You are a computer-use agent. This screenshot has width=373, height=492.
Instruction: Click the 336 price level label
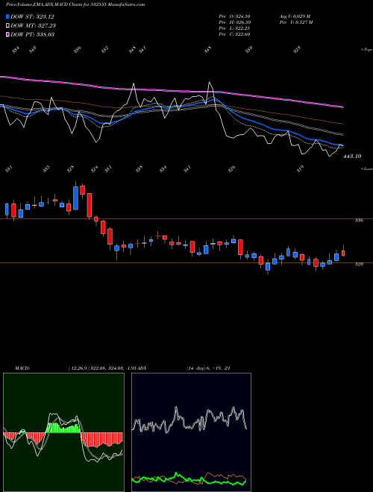(359, 221)
